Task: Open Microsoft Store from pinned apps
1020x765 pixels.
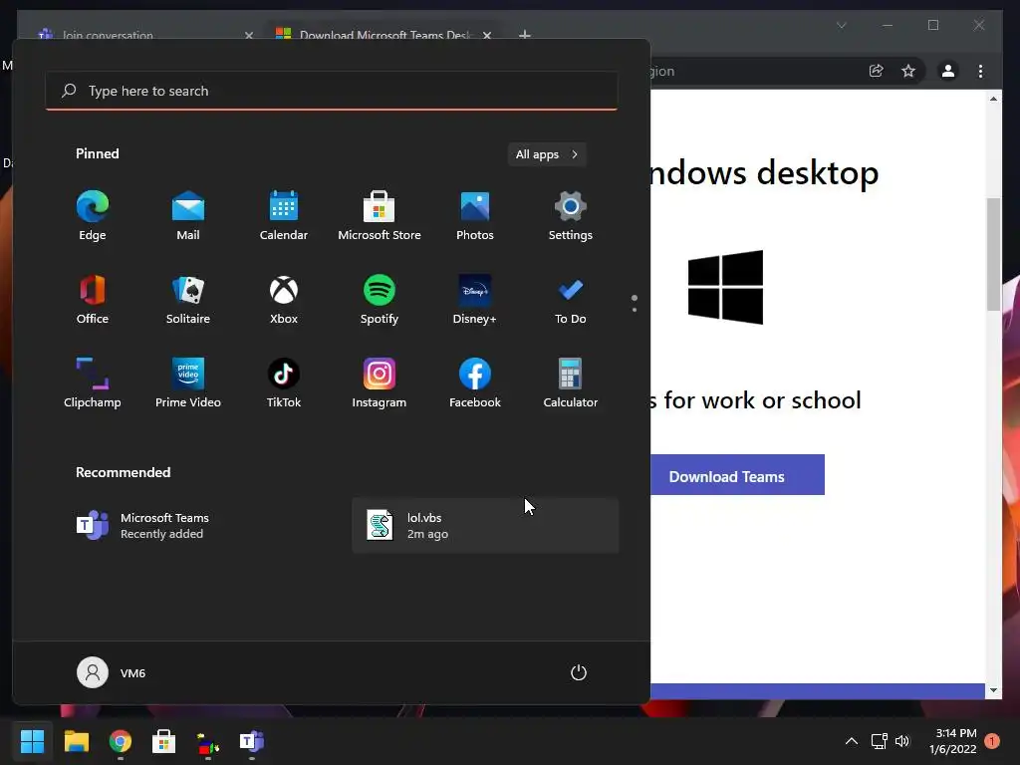Action: 380,216
